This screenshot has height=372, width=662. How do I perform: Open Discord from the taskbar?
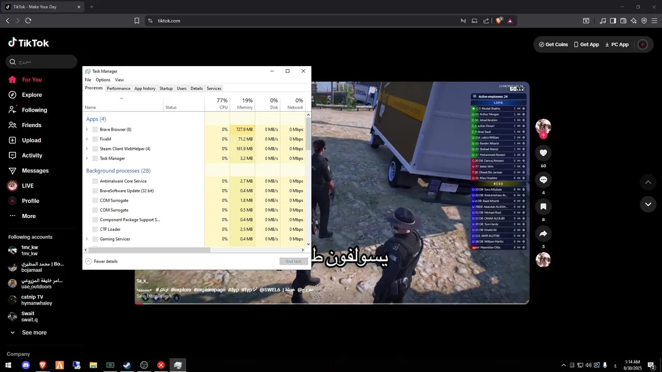(26, 365)
